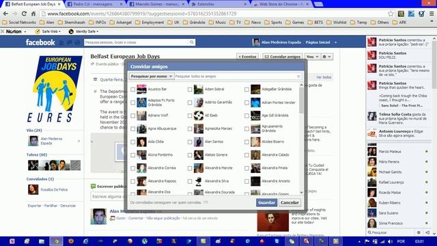Expand Identity Safe dropdown

coord(97,31)
